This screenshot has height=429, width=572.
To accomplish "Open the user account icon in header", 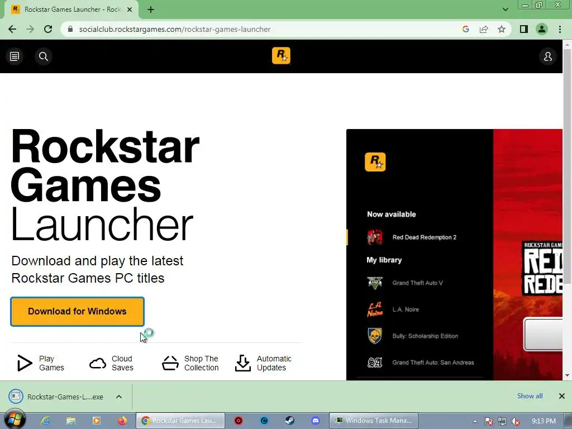I will tap(547, 56).
